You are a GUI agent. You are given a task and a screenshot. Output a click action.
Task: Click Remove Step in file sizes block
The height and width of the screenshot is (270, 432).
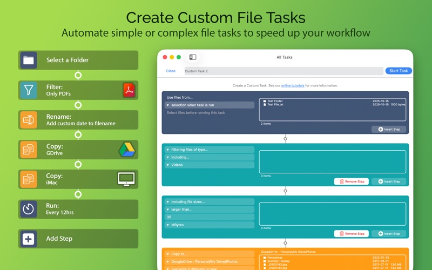352,234
